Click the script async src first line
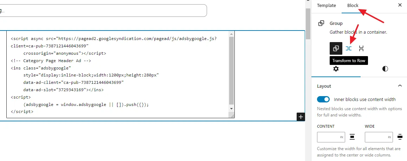The width and height of the screenshot is (407, 161). point(114,39)
